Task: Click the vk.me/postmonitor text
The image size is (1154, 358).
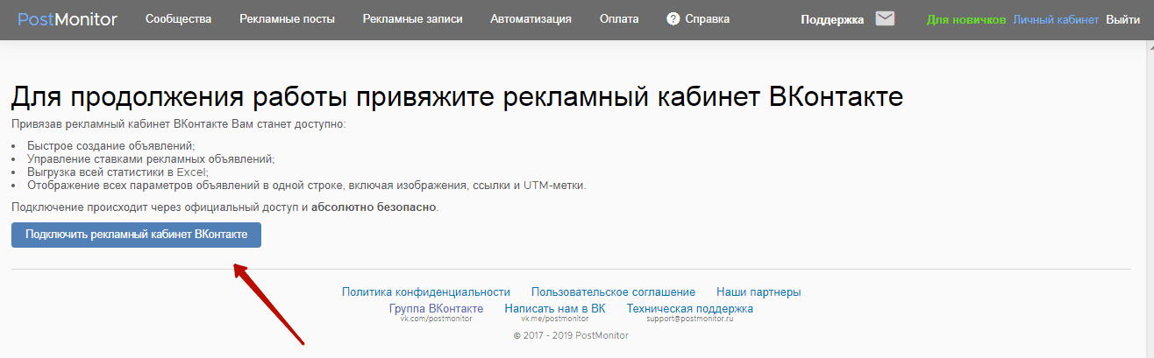Action: point(555,319)
